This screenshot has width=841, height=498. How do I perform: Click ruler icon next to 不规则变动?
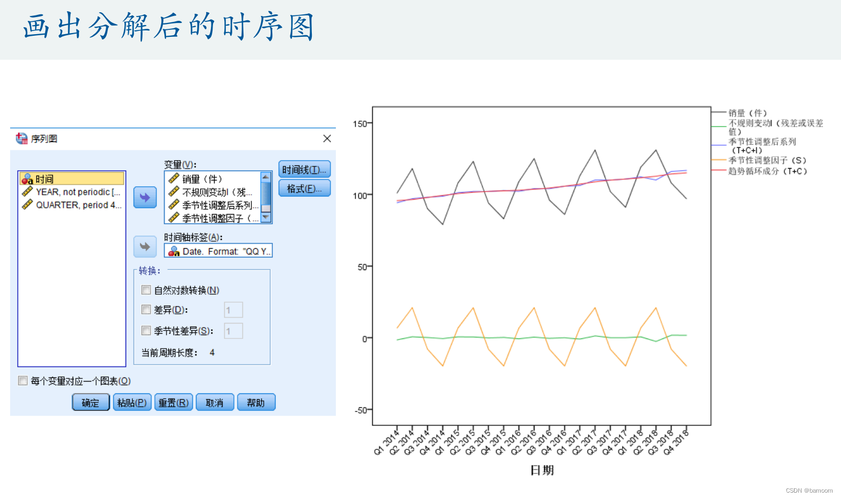[174, 192]
